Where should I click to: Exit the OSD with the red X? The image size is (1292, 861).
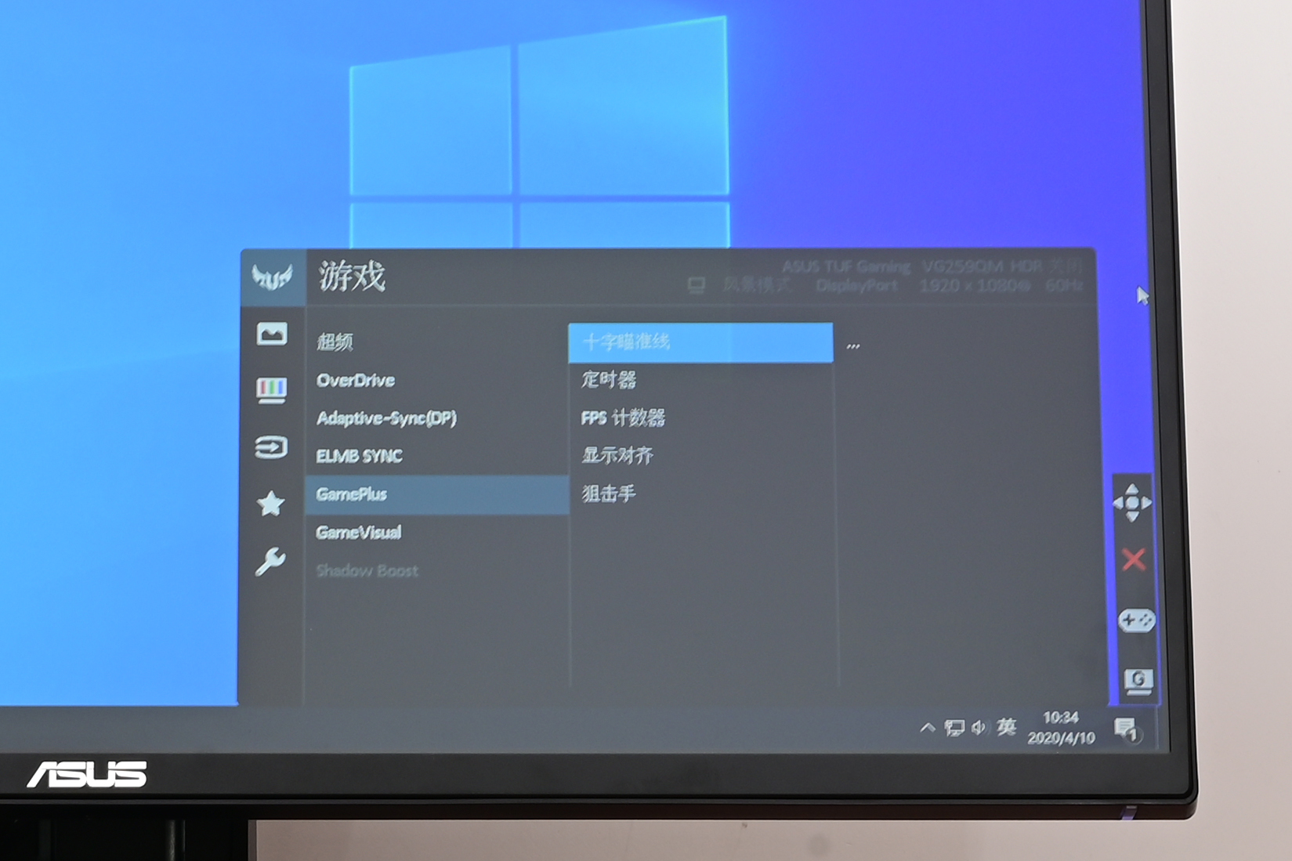coord(1134,560)
